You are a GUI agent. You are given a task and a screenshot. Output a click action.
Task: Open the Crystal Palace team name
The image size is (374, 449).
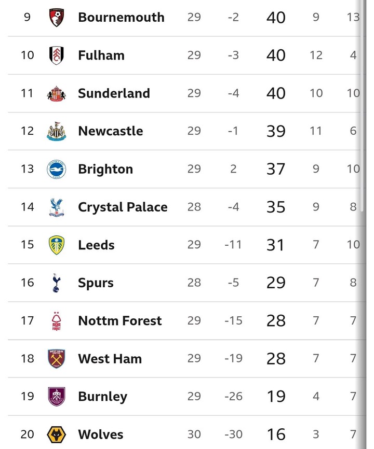coord(123,207)
